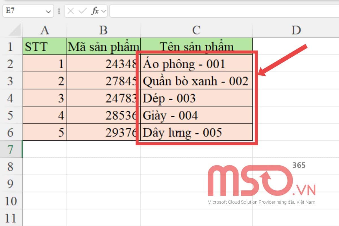
Task: Select column D header
Action: tap(296, 30)
